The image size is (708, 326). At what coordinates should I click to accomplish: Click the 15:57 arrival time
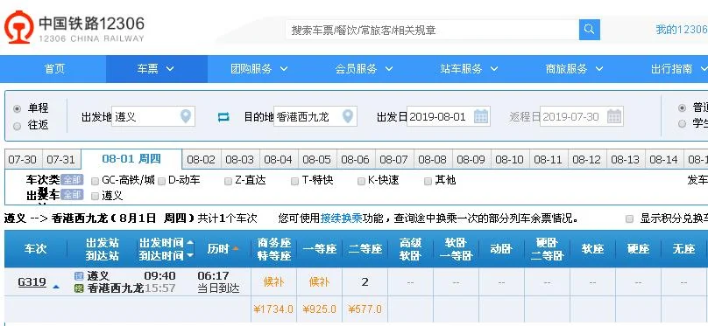click(159, 288)
